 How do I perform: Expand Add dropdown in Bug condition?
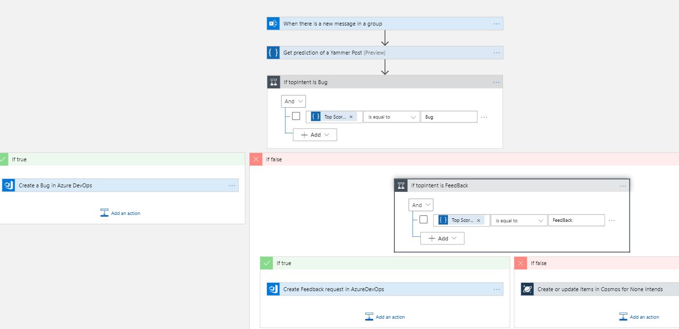click(x=315, y=135)
